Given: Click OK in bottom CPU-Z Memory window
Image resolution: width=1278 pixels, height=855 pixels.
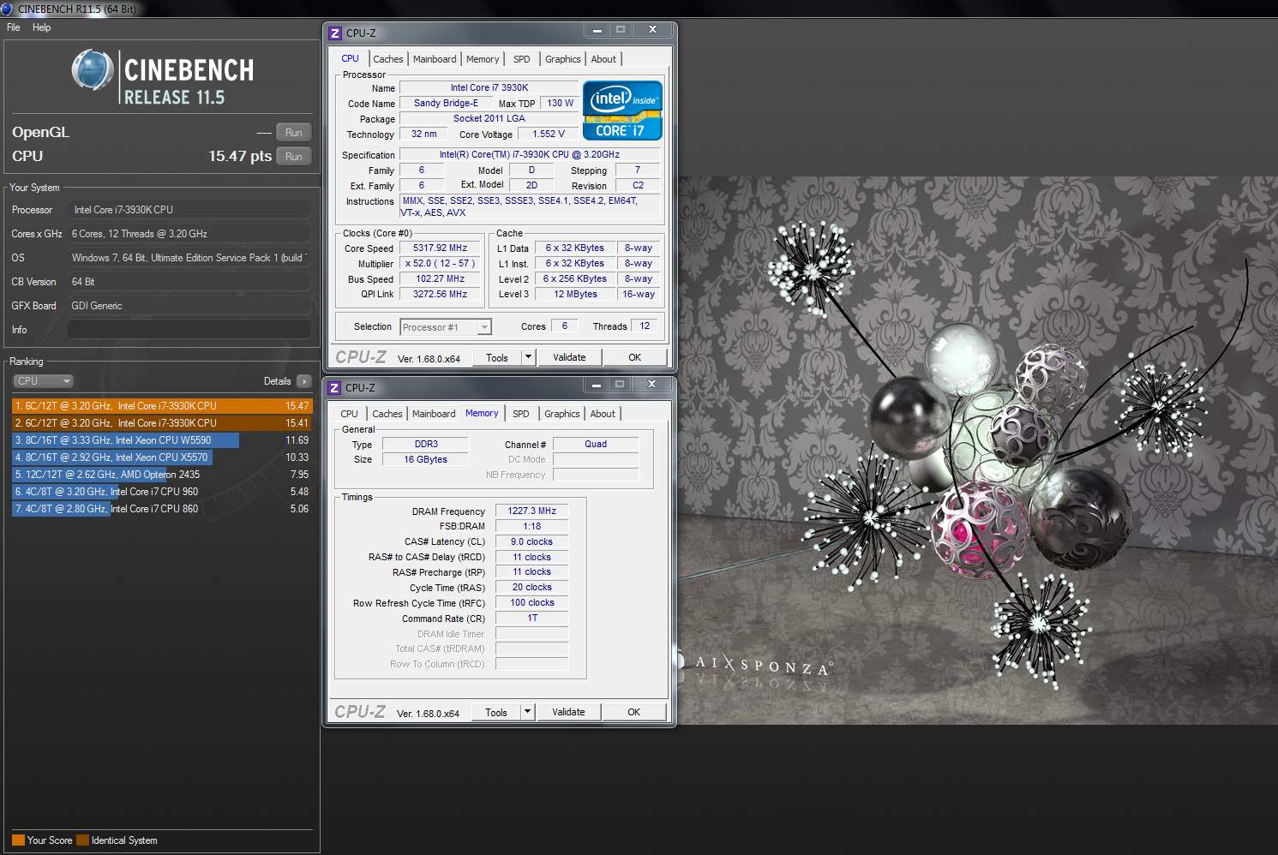Looking at the screenshot, I should click(x=633, y=712).
